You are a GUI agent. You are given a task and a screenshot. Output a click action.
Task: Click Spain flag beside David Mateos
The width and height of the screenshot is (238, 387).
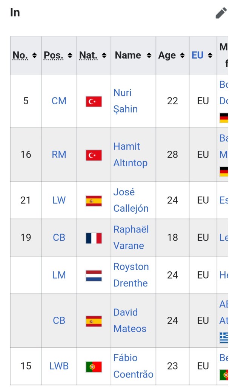[x=94, y=321]
